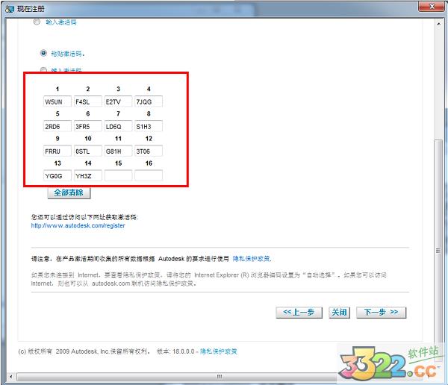The height and width of the screenshot is (385, 448).
Task: Click activation code field 7 containing LD6Q
Action: [x=118, y=126]
